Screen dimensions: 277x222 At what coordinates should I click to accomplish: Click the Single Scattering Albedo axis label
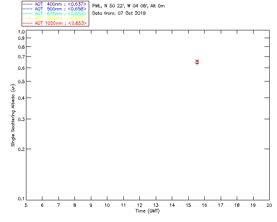pos(14,115)
